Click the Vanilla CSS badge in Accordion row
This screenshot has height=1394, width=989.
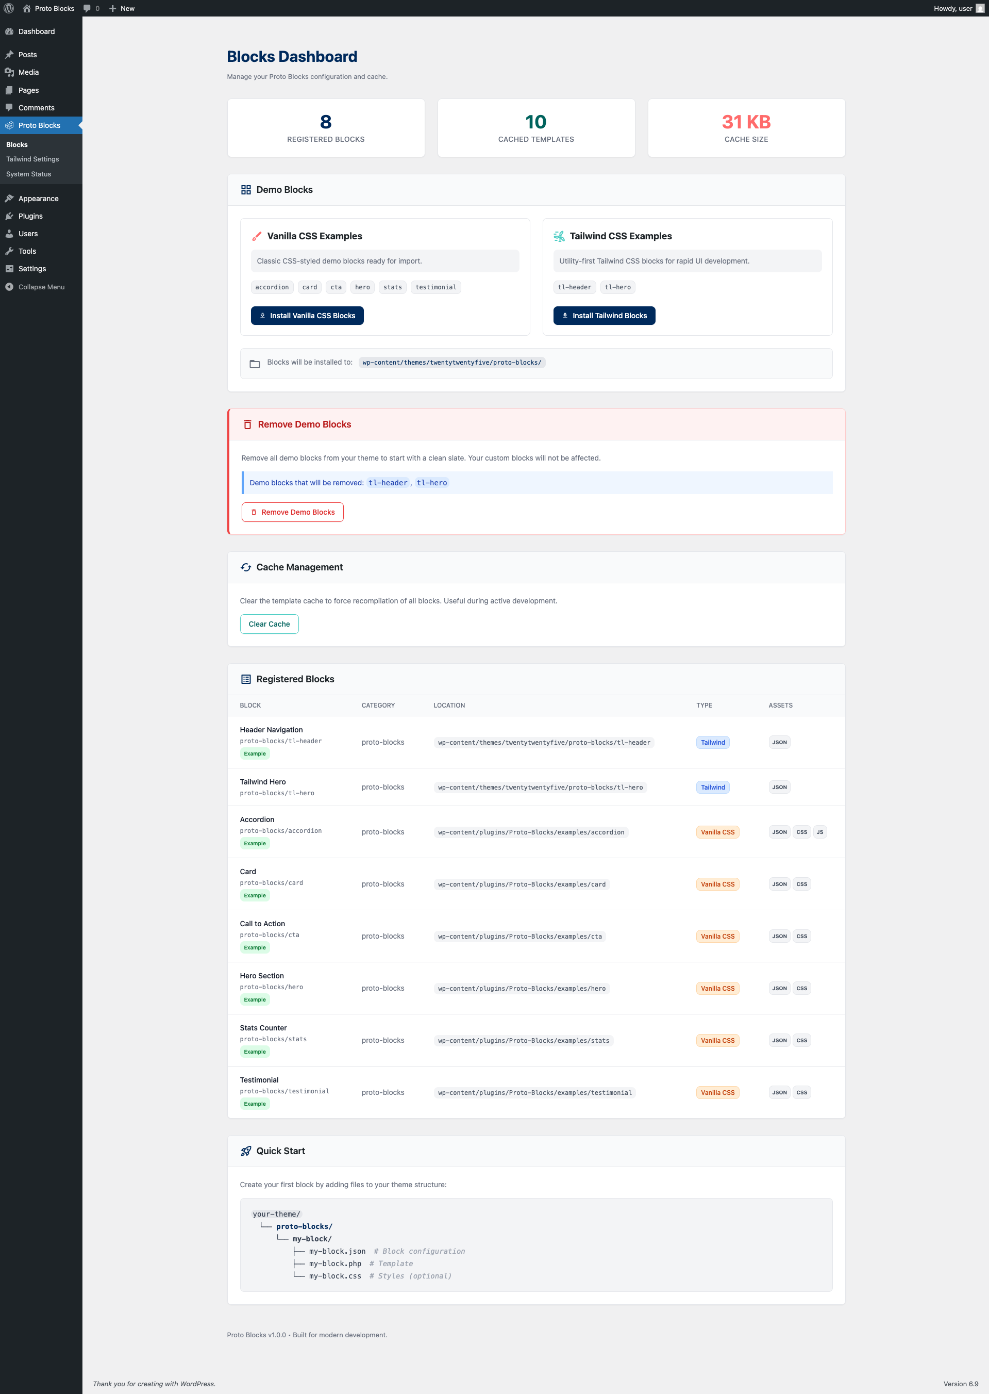coord(717,832)
